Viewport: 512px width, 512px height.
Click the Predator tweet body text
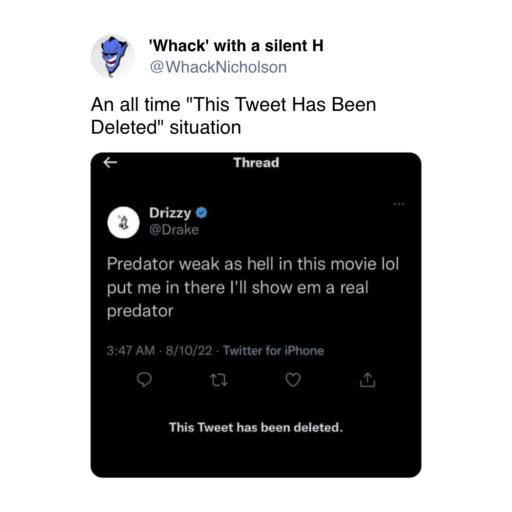[253, 287]
